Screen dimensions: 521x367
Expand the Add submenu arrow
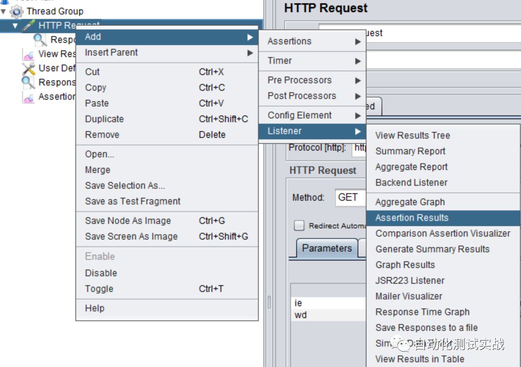click(250, 37)
